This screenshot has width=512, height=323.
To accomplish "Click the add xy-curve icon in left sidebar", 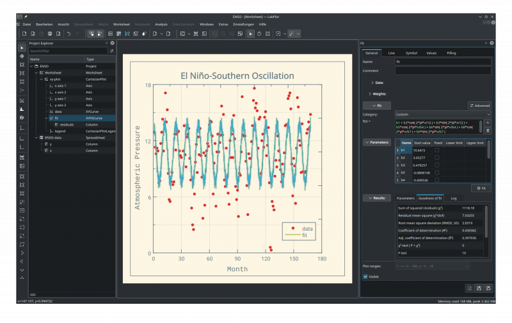I will coord(22,101).
